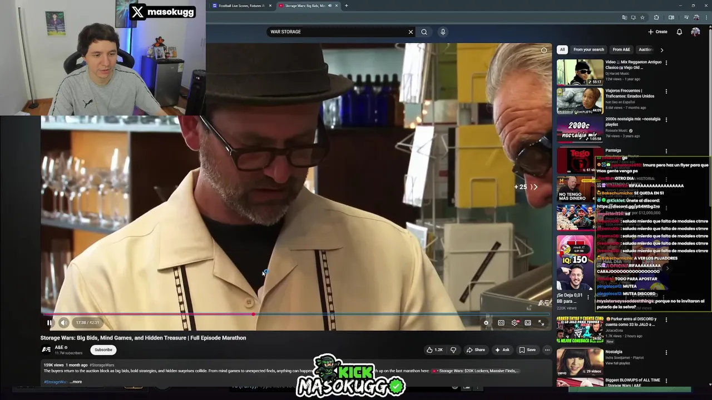The image size is (712, 400).
Task: Run search with magnifier button
Action: click(x=424, y=32)
